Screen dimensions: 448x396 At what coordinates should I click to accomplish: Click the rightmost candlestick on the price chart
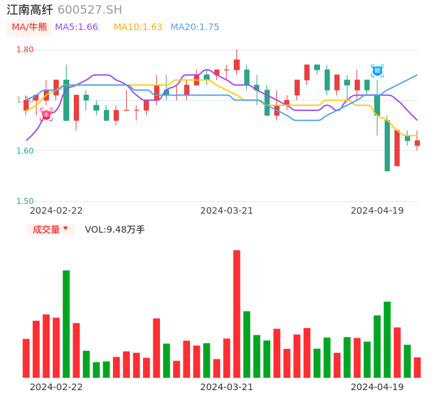(x=417, y=142)
